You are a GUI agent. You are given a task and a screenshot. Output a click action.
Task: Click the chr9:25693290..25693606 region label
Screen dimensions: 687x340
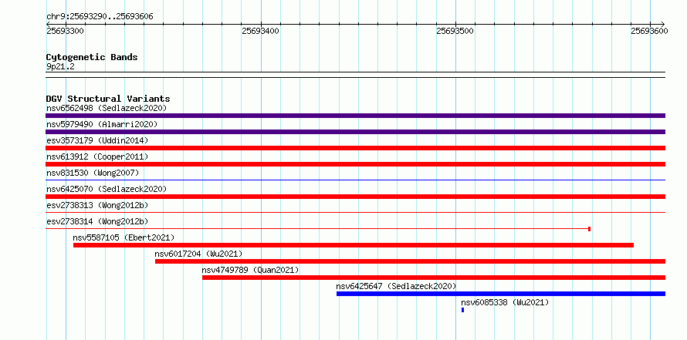click(x=100, y=17)
